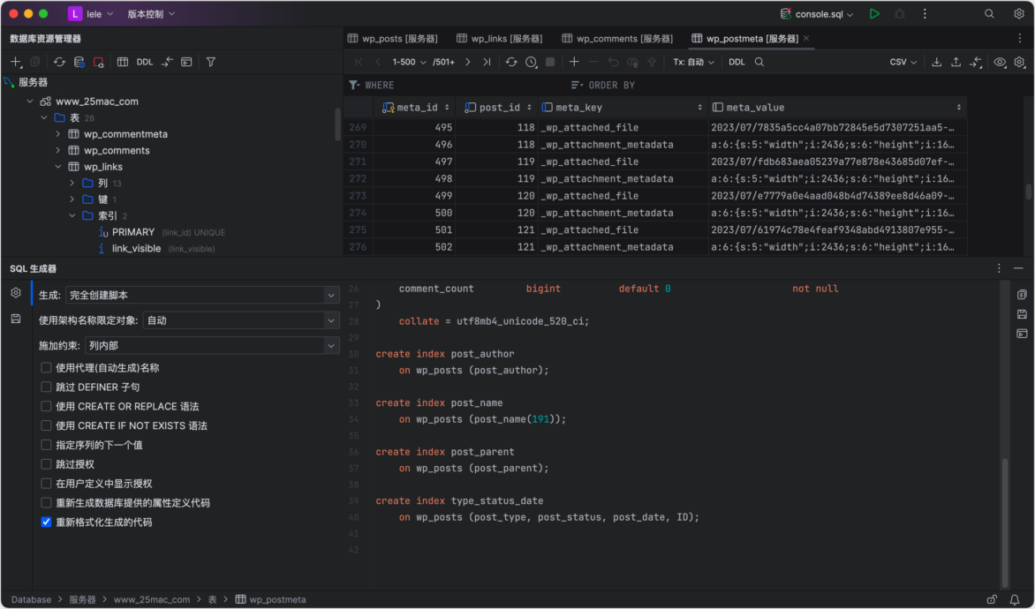
Task: Open the Tx: 自动 transaction mode dropdown
Action: point(693,62)
